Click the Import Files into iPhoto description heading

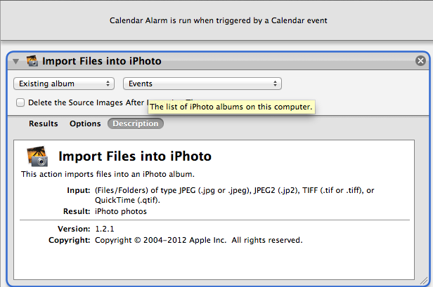point(135,156)
